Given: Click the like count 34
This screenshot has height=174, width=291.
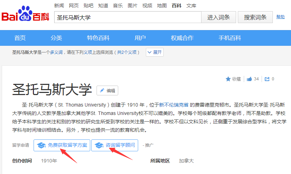Looking at the screenshot, I should 256,79.
